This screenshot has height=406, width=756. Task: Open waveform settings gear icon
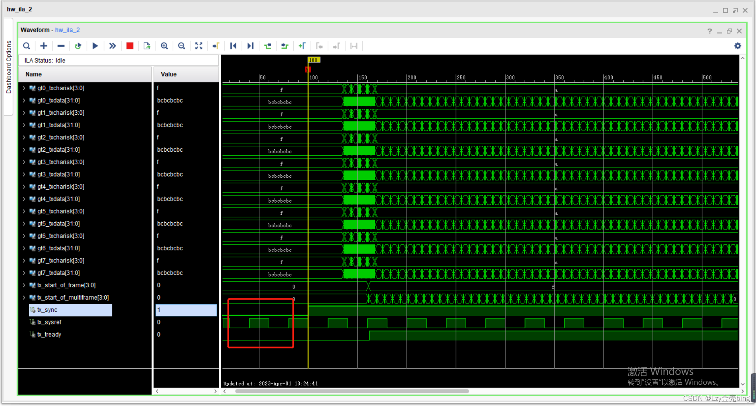737,46
